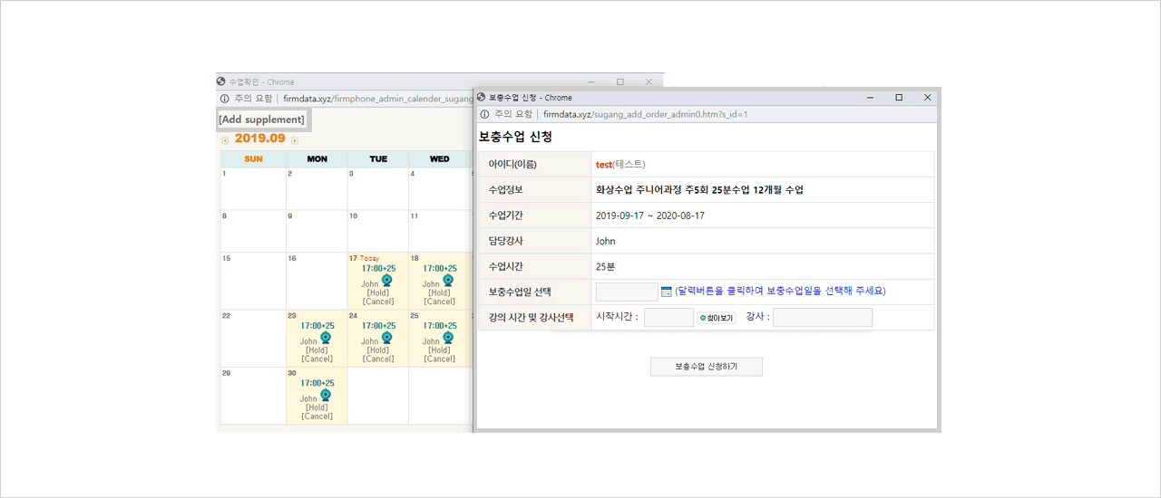The image size is (1161, 498).
Task: Click webcam icon on September 17 class
Action: (x=386, y=281)
